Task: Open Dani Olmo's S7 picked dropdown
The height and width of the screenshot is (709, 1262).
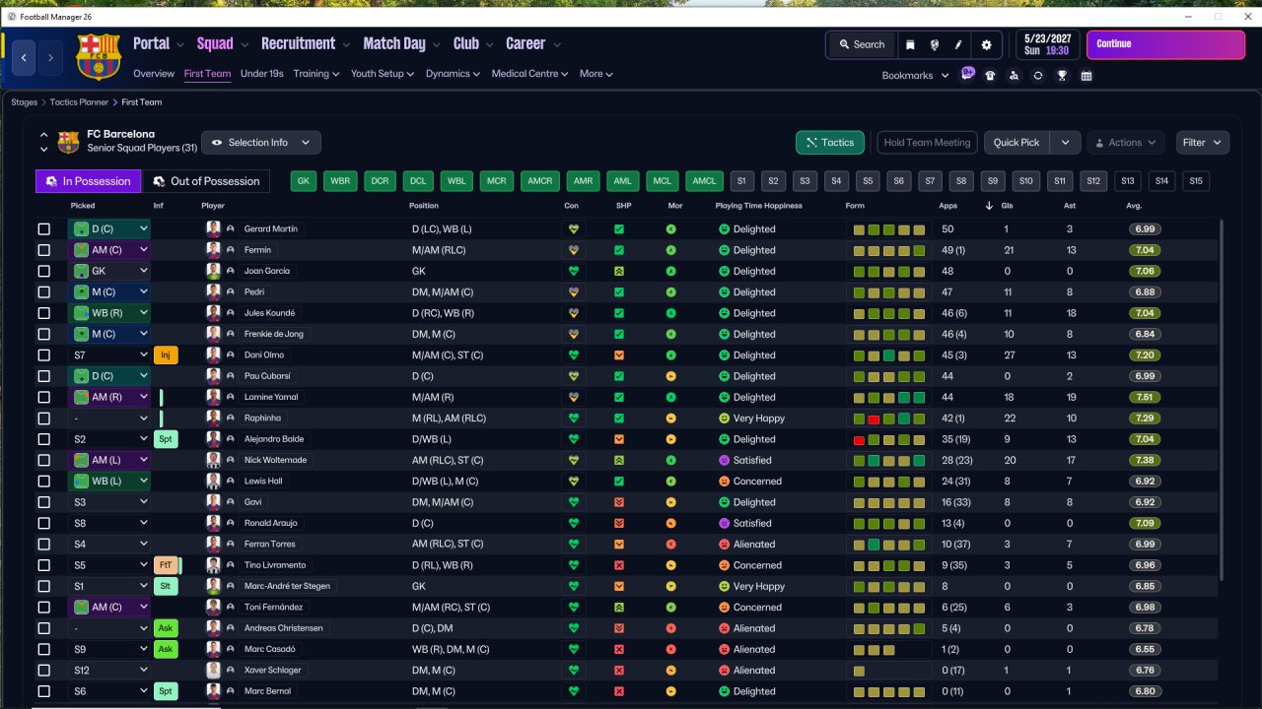Action: click(x=108, y=355)
